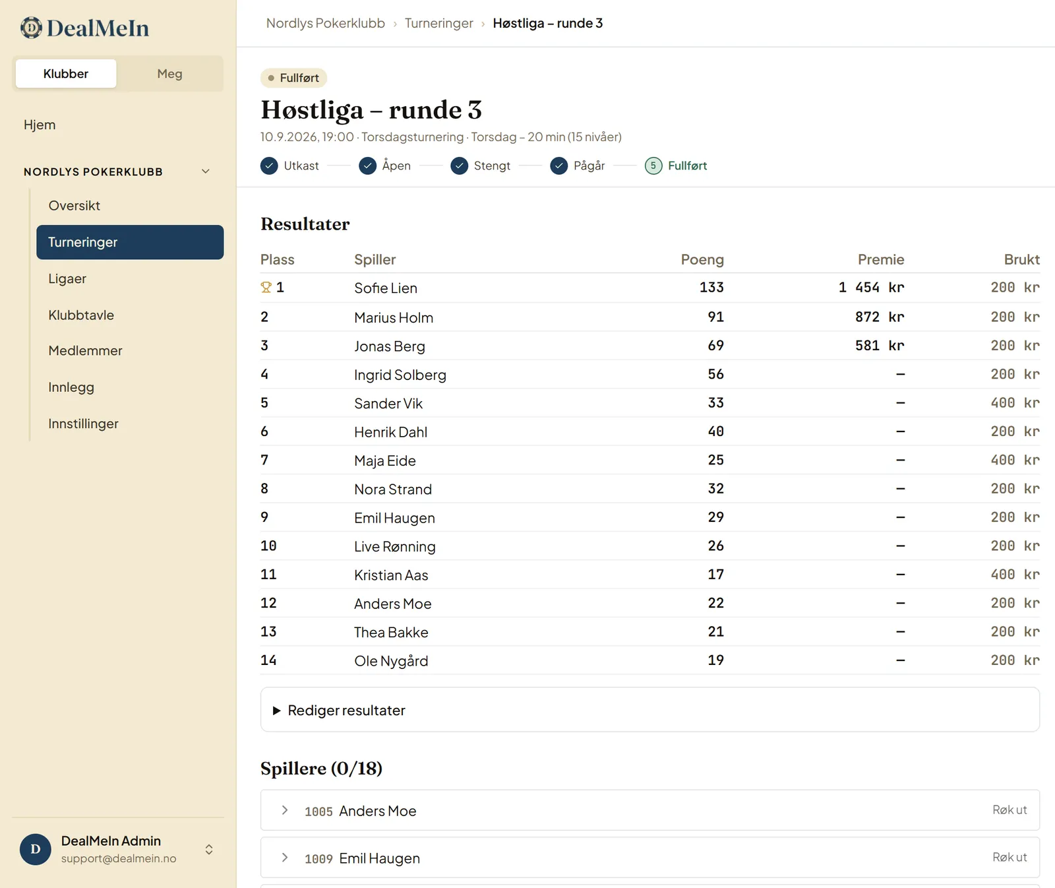The image size is (1055, 888).
Task: Click the 581 kr prize for Jonas Berg
Action: coord(880,345)
